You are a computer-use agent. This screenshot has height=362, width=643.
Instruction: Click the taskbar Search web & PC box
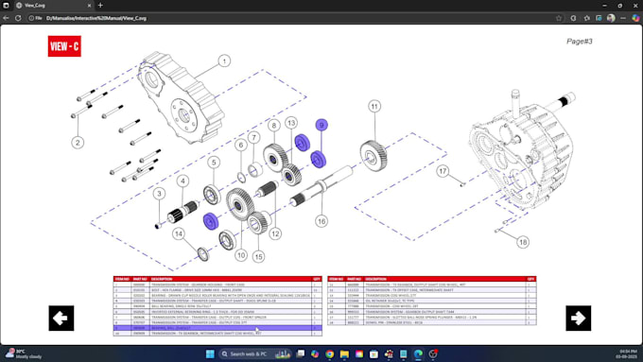[255, 353]
